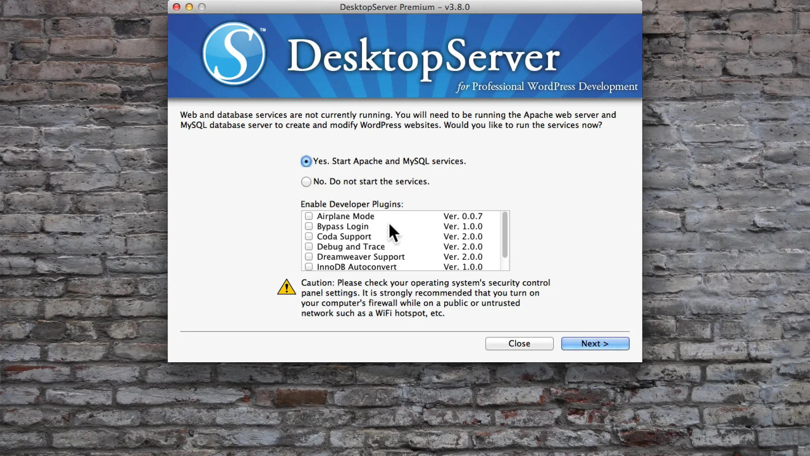This screenshot has width=810, height=456.
Task: Select Yes, start Apache and MySQL services
Action: tap(306, 161)
